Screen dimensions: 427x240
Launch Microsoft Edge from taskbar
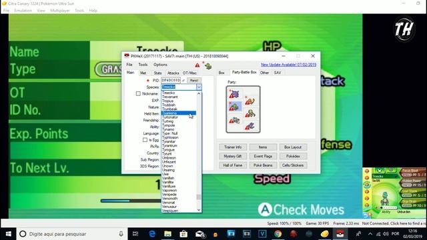tap(152, 234)
